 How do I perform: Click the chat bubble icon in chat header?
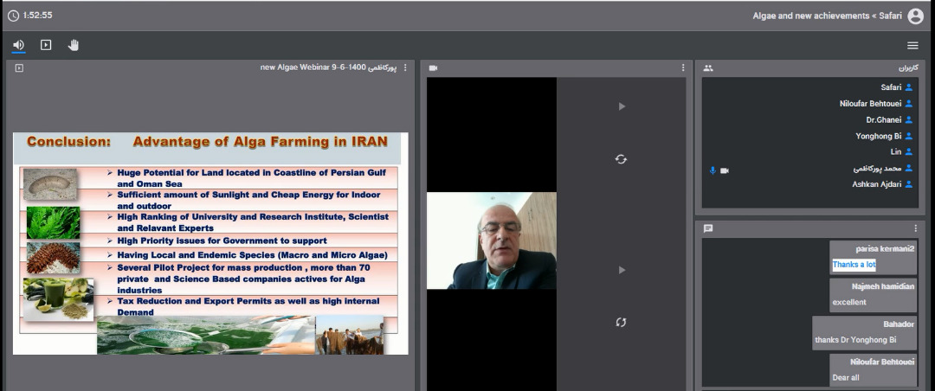click(708, 228)
